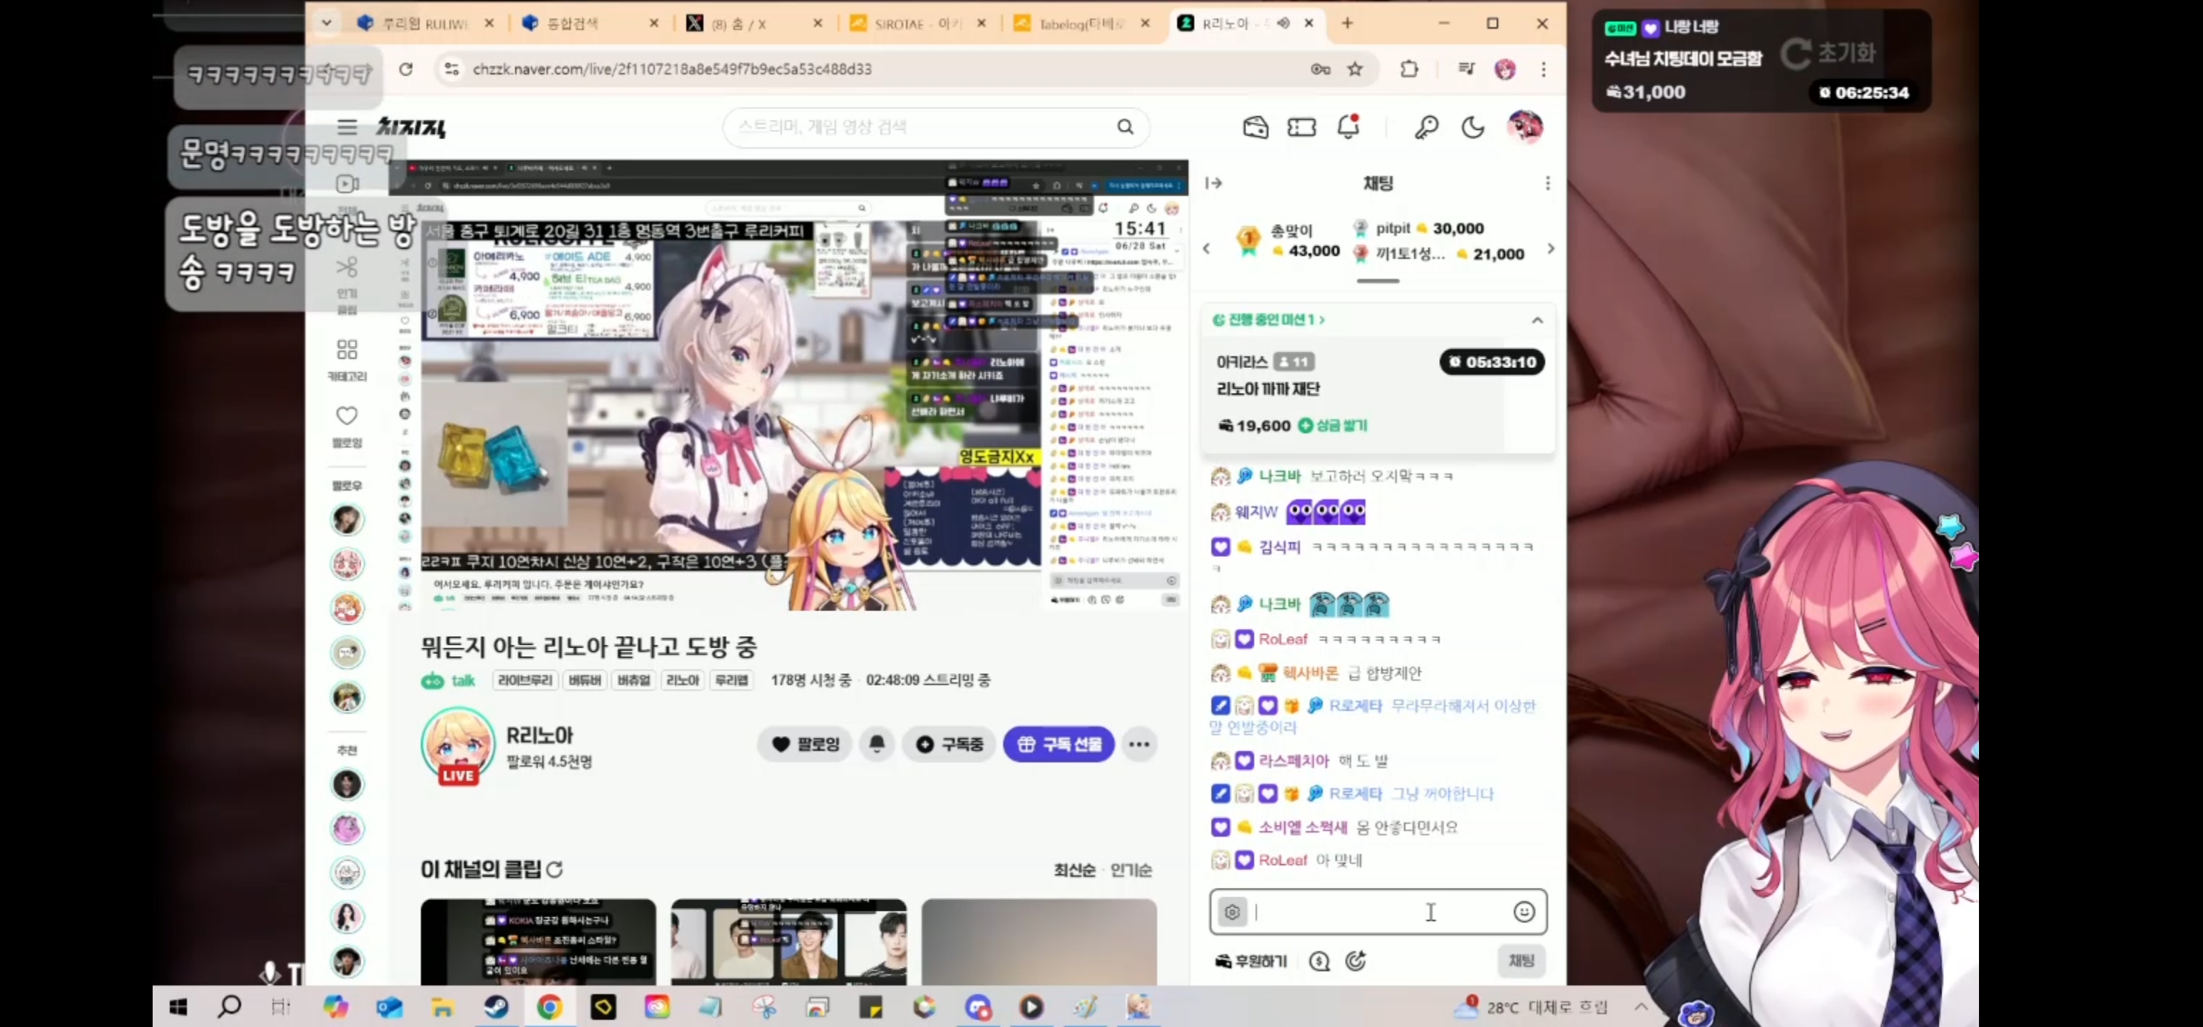
Task: Open a new browser tab
Action: coord(1347,23)
